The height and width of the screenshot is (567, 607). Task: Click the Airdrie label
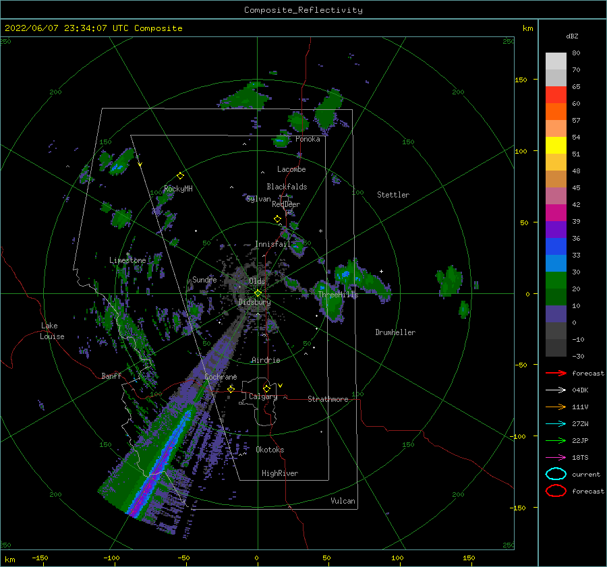coord(266,360)
